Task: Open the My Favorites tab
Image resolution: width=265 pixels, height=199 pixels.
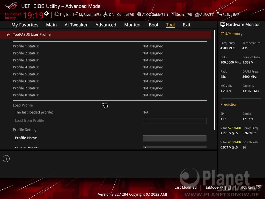Action: tap(25, 25)
